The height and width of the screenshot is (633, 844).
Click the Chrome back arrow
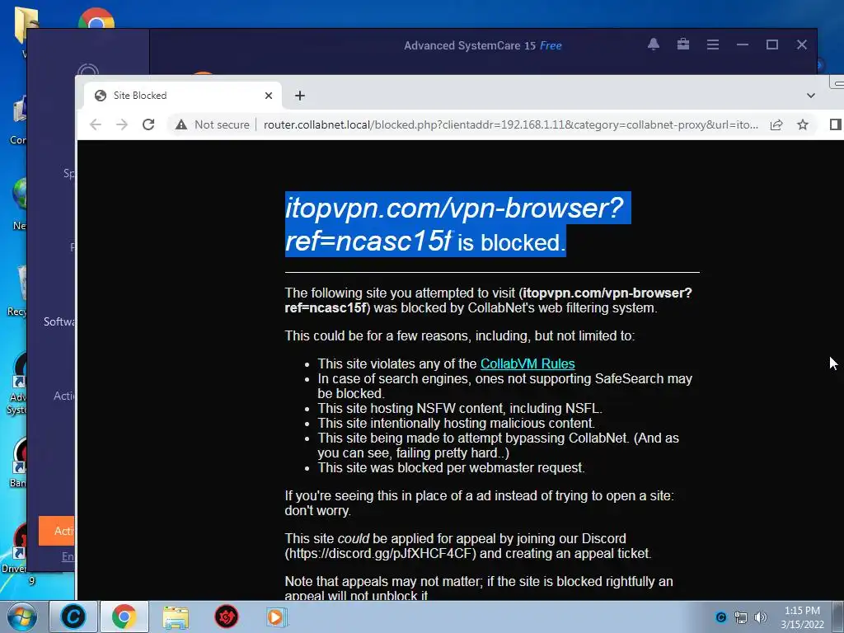[x=96, y=125]
